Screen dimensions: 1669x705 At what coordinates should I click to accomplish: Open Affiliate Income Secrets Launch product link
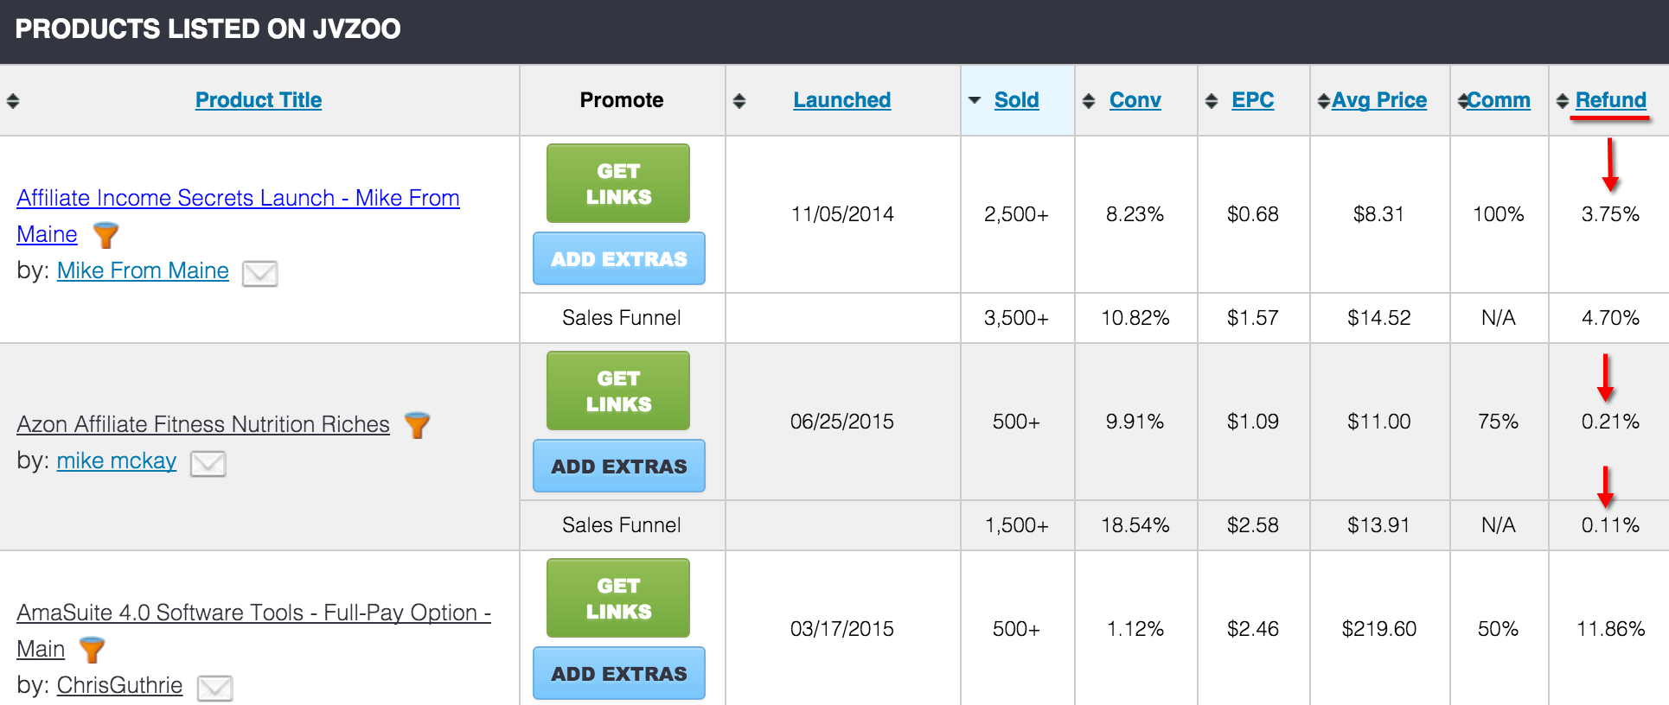tap(238, 216)
